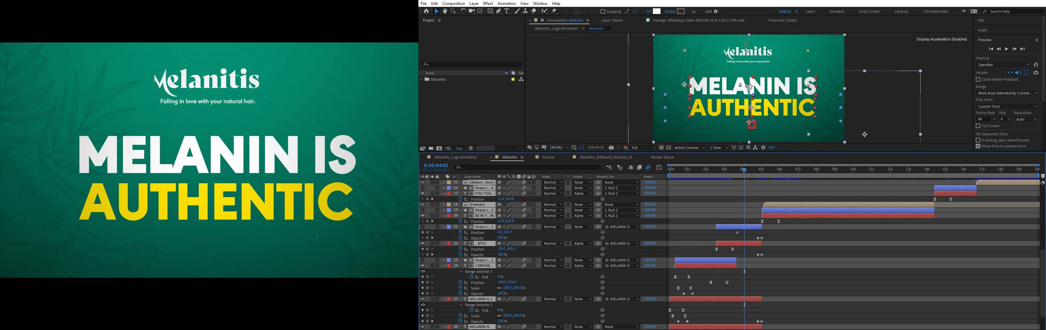Select the Zoom tool
The height and width of the screenshot is (330, 1046).
click(x=453, y=11)
